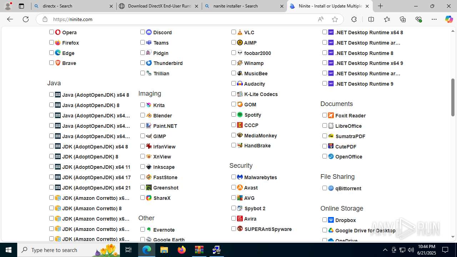
Task: Click scrollbar down arrow
Action: click(x=453, y=237)
